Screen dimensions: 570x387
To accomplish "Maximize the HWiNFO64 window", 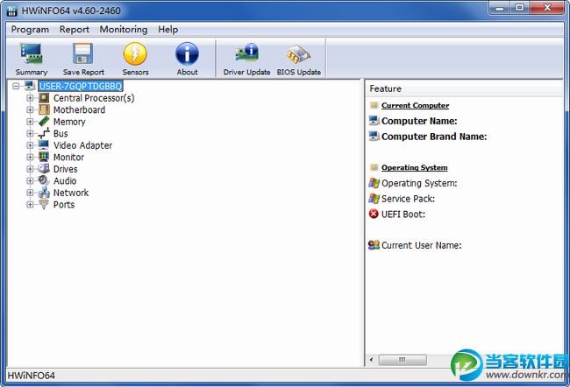I will point(519,8).
